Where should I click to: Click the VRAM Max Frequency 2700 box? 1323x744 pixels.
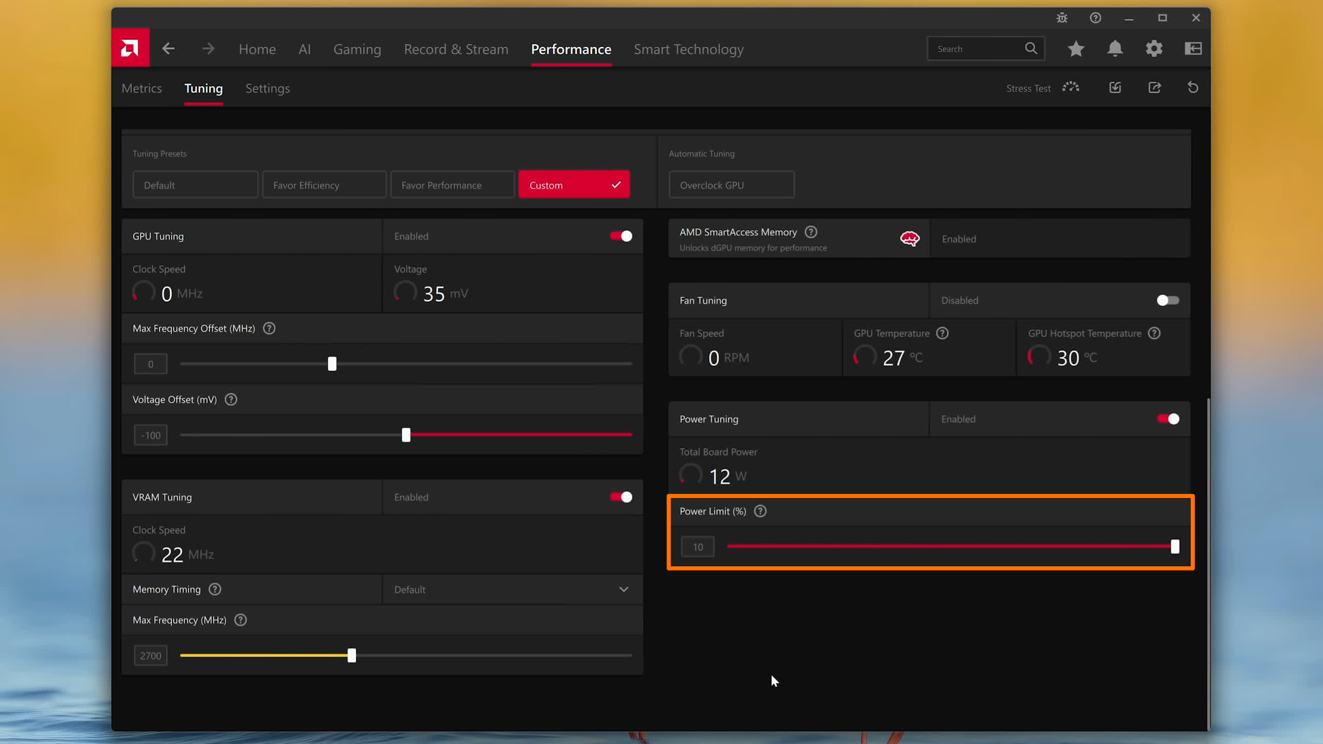(x=150, y=656)
